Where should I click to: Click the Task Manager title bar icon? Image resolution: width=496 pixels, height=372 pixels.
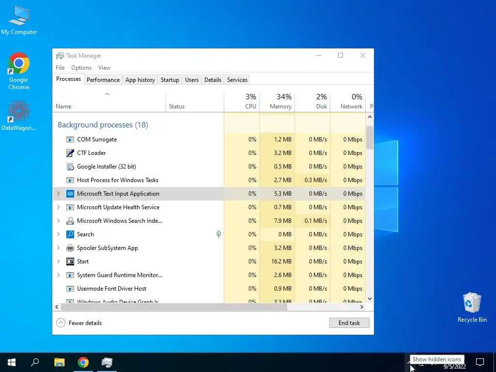(60, 56)
